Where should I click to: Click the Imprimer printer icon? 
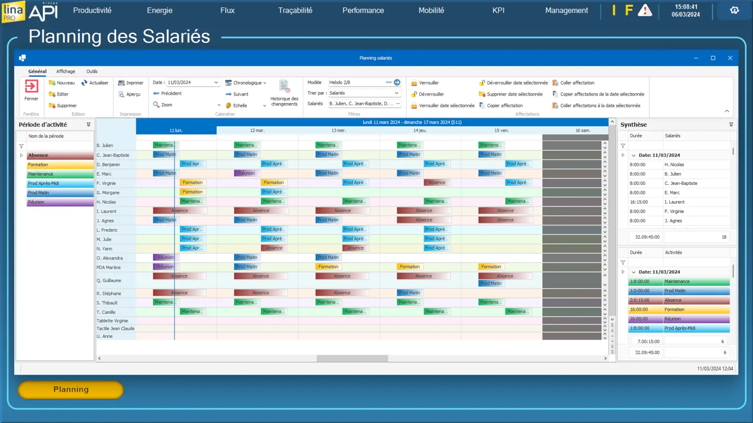tap(121, 83)
